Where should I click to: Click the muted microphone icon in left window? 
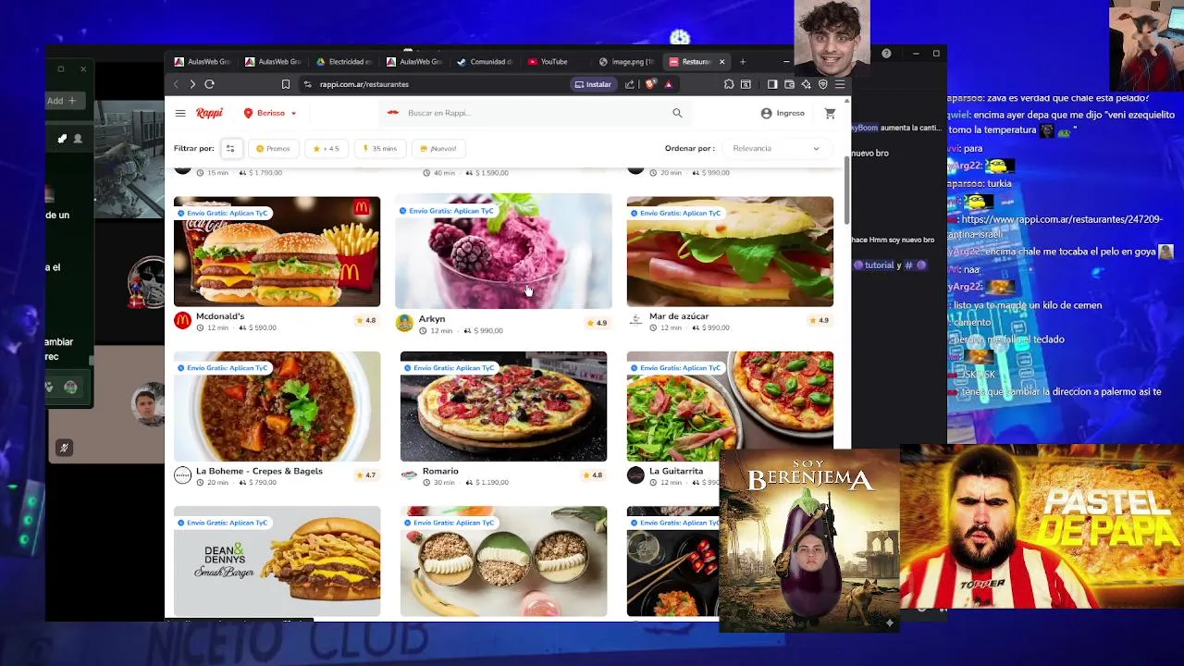click(64, 448)
